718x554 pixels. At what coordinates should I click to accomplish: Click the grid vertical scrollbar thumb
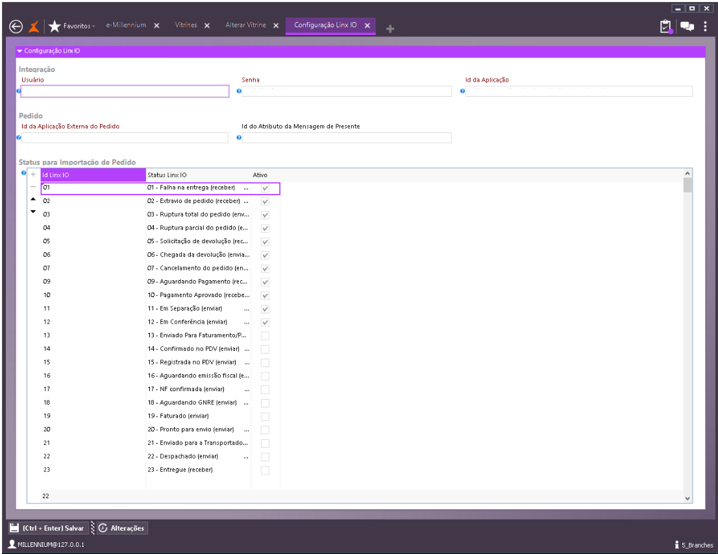pyautogui.click(x=687, y=186)
